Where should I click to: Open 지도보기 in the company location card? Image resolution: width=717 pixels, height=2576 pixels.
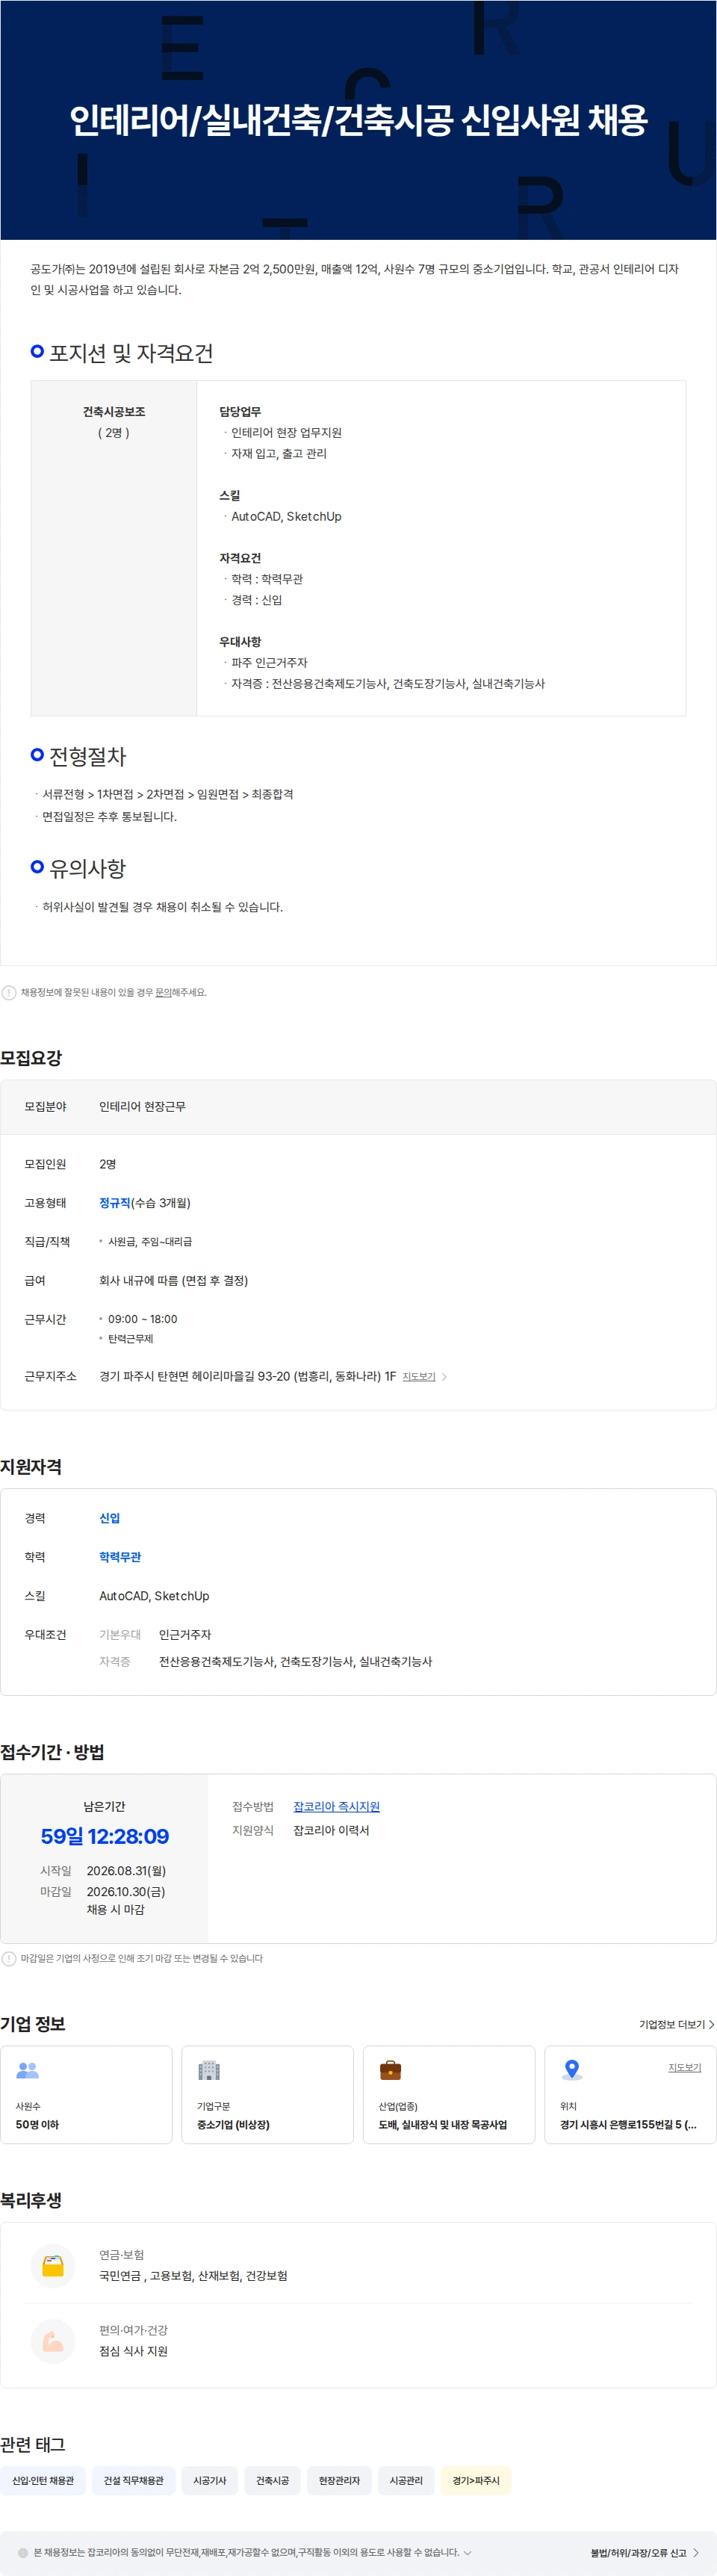685,2068
